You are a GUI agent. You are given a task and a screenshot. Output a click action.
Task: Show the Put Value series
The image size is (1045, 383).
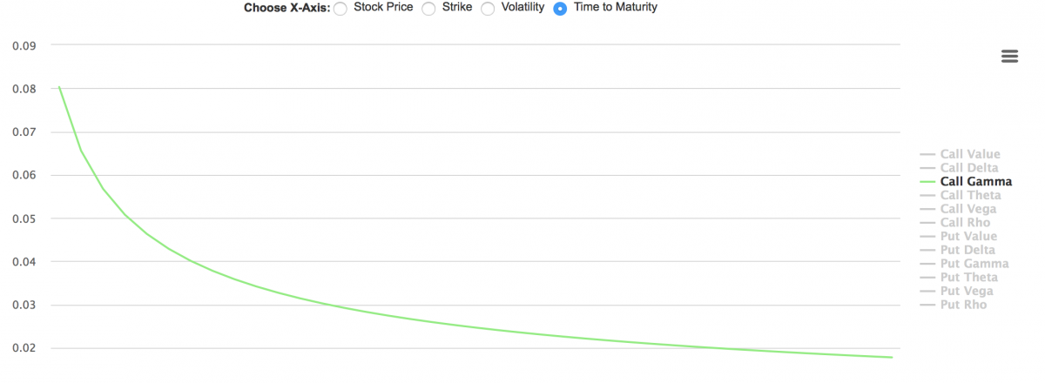(x=968, y=237)
